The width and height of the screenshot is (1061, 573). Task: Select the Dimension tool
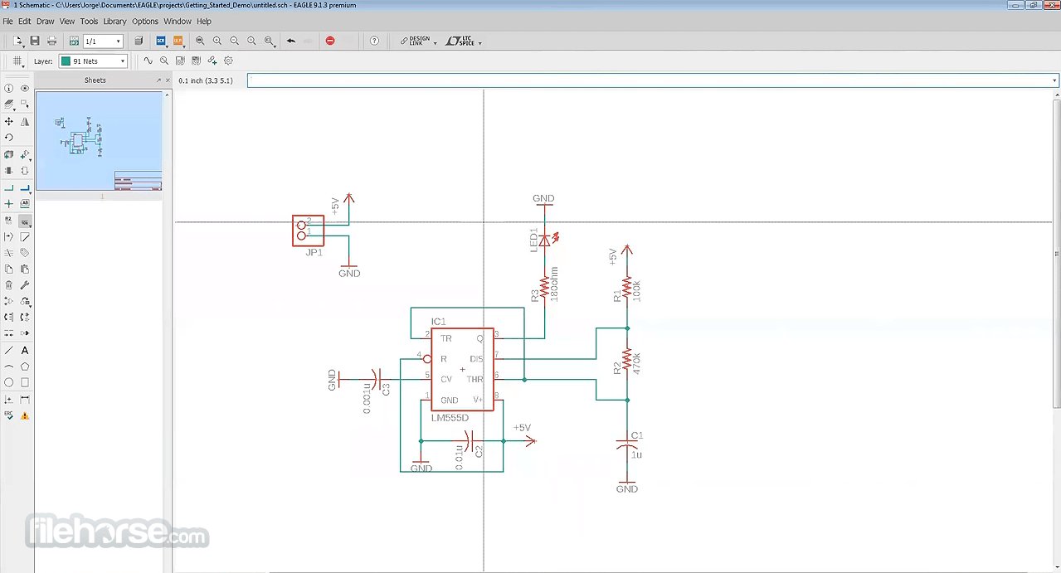point(25,400)
